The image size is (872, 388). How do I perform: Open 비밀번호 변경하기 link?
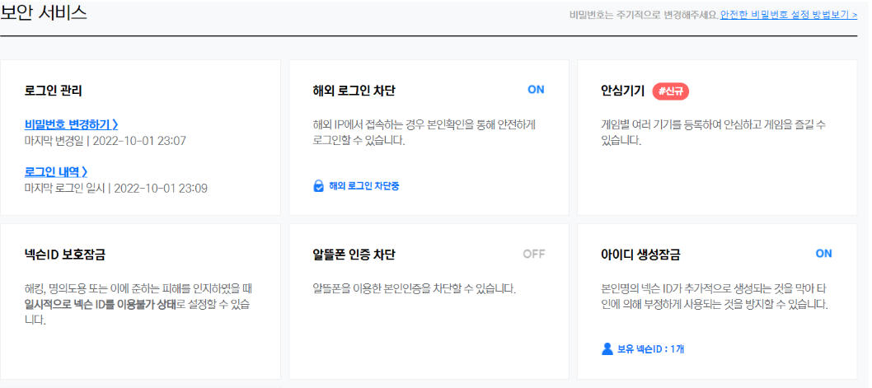[x=71, y=124]
